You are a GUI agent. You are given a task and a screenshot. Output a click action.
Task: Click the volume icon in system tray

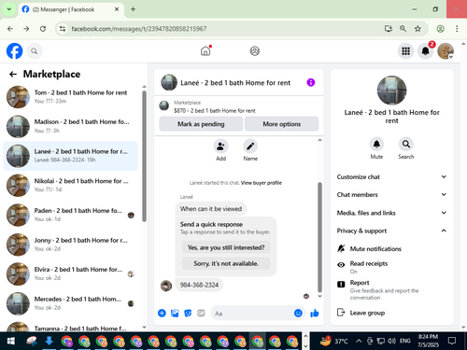(391, 341)
